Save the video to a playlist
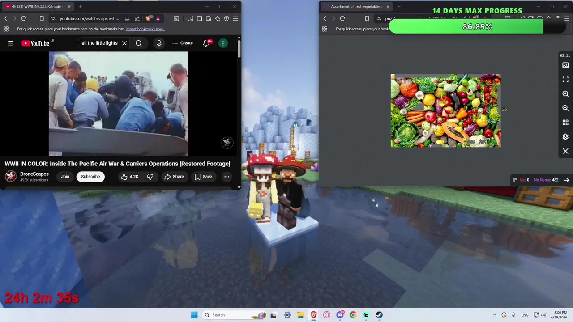573x322 pixels. [203, 177]
